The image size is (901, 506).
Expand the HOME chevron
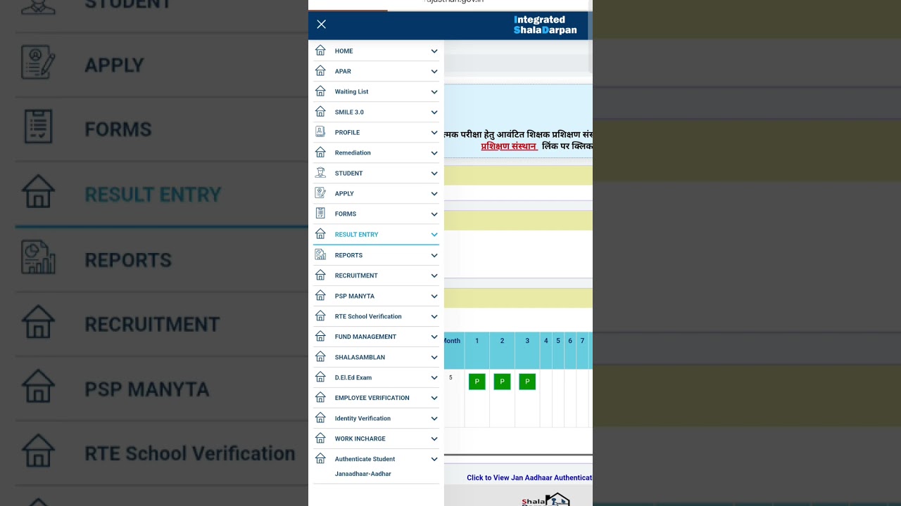434,51
